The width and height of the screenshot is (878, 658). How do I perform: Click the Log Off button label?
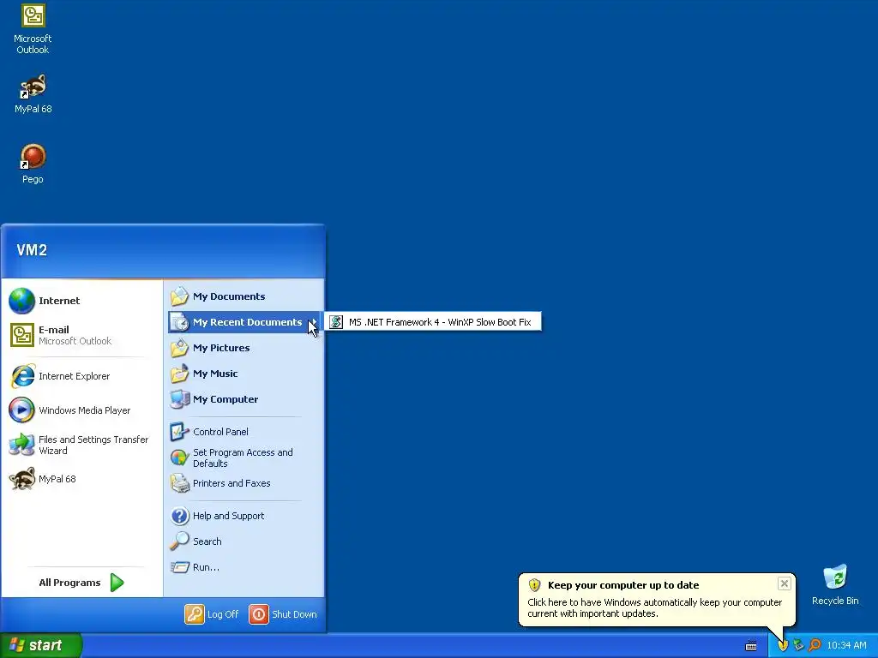223,614
